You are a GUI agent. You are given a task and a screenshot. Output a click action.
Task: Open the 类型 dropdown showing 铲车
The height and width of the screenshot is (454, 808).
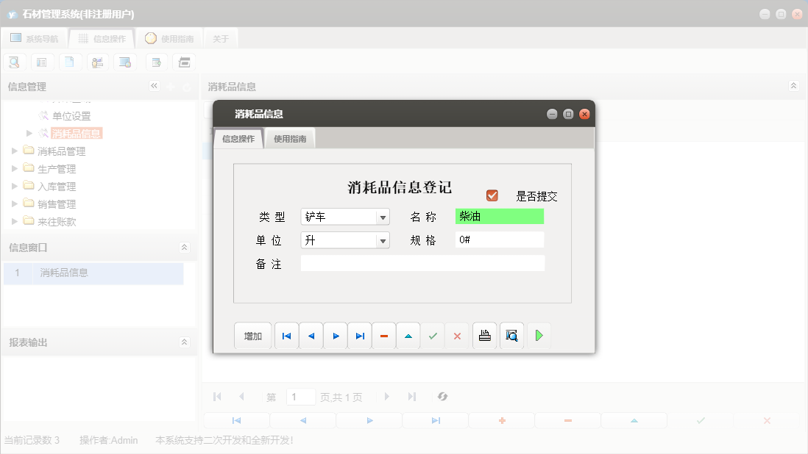tap(383, 216)
